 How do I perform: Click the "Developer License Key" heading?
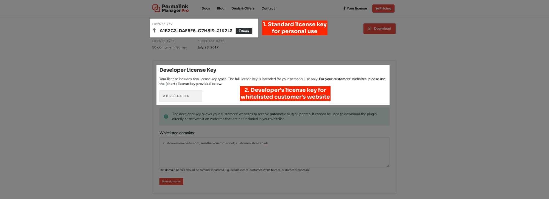188,70
